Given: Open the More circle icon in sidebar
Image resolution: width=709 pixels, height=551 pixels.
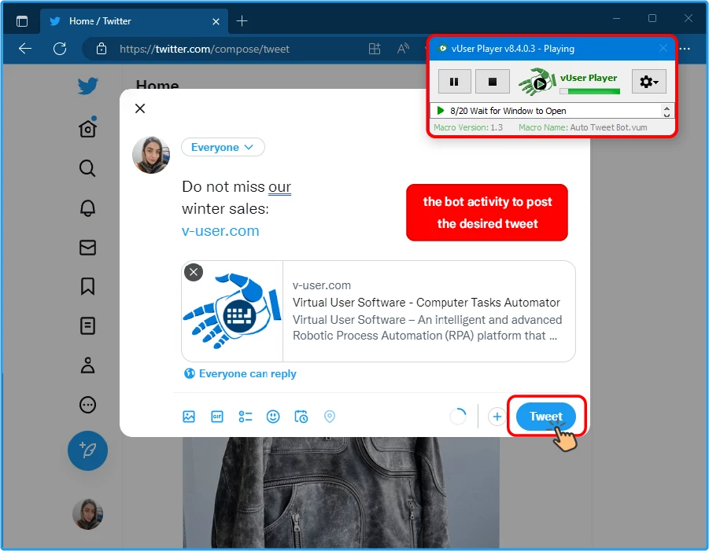Looking at the screenshot, I should coord(87,405).
